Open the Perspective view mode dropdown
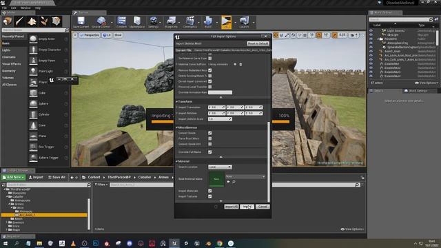This screenshot has width=441, height=248. pos(90,35)
